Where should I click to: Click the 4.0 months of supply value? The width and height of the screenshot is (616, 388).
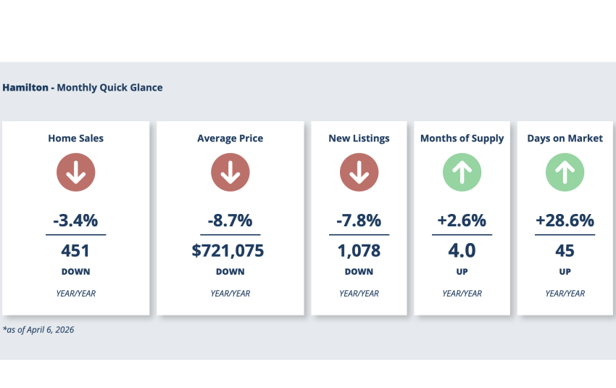point(462,251)
